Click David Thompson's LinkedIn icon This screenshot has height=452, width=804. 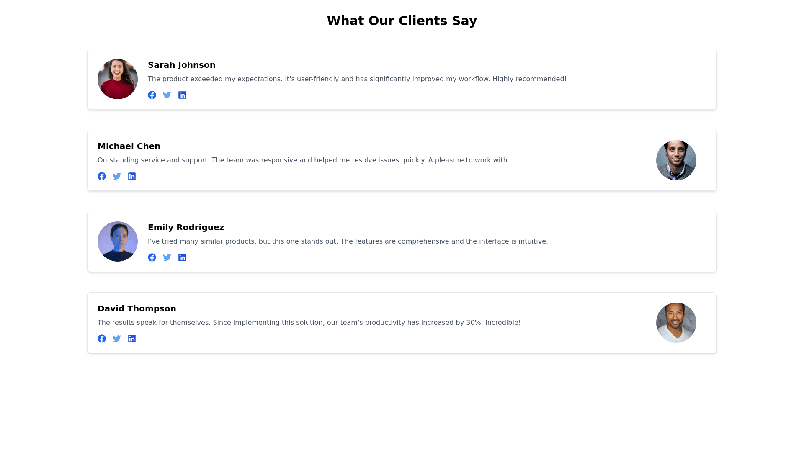[x=132, y=339]
